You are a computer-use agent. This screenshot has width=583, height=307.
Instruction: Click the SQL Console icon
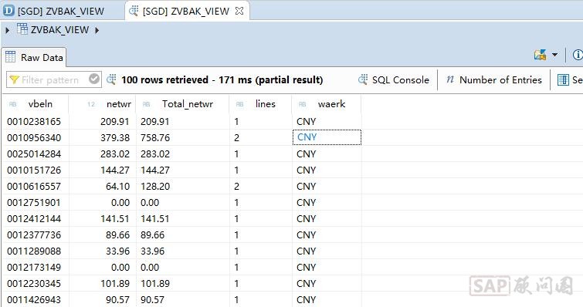coord(363,79)
